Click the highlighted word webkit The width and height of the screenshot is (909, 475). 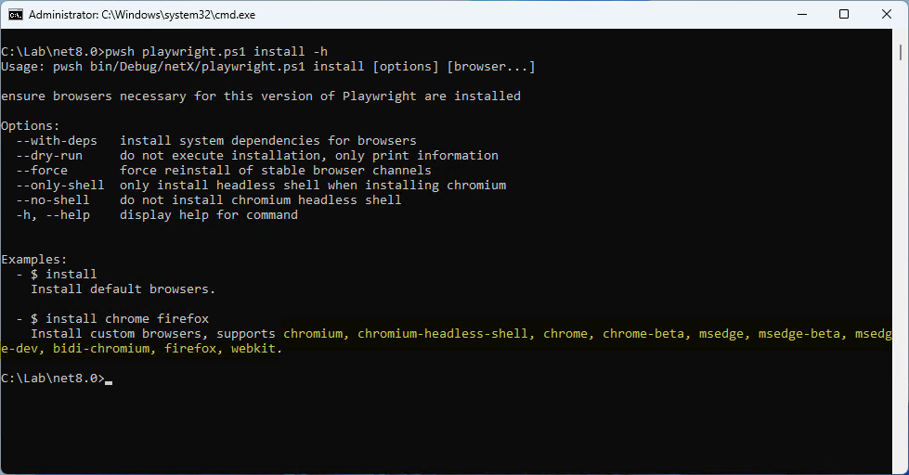coord(253,349)
